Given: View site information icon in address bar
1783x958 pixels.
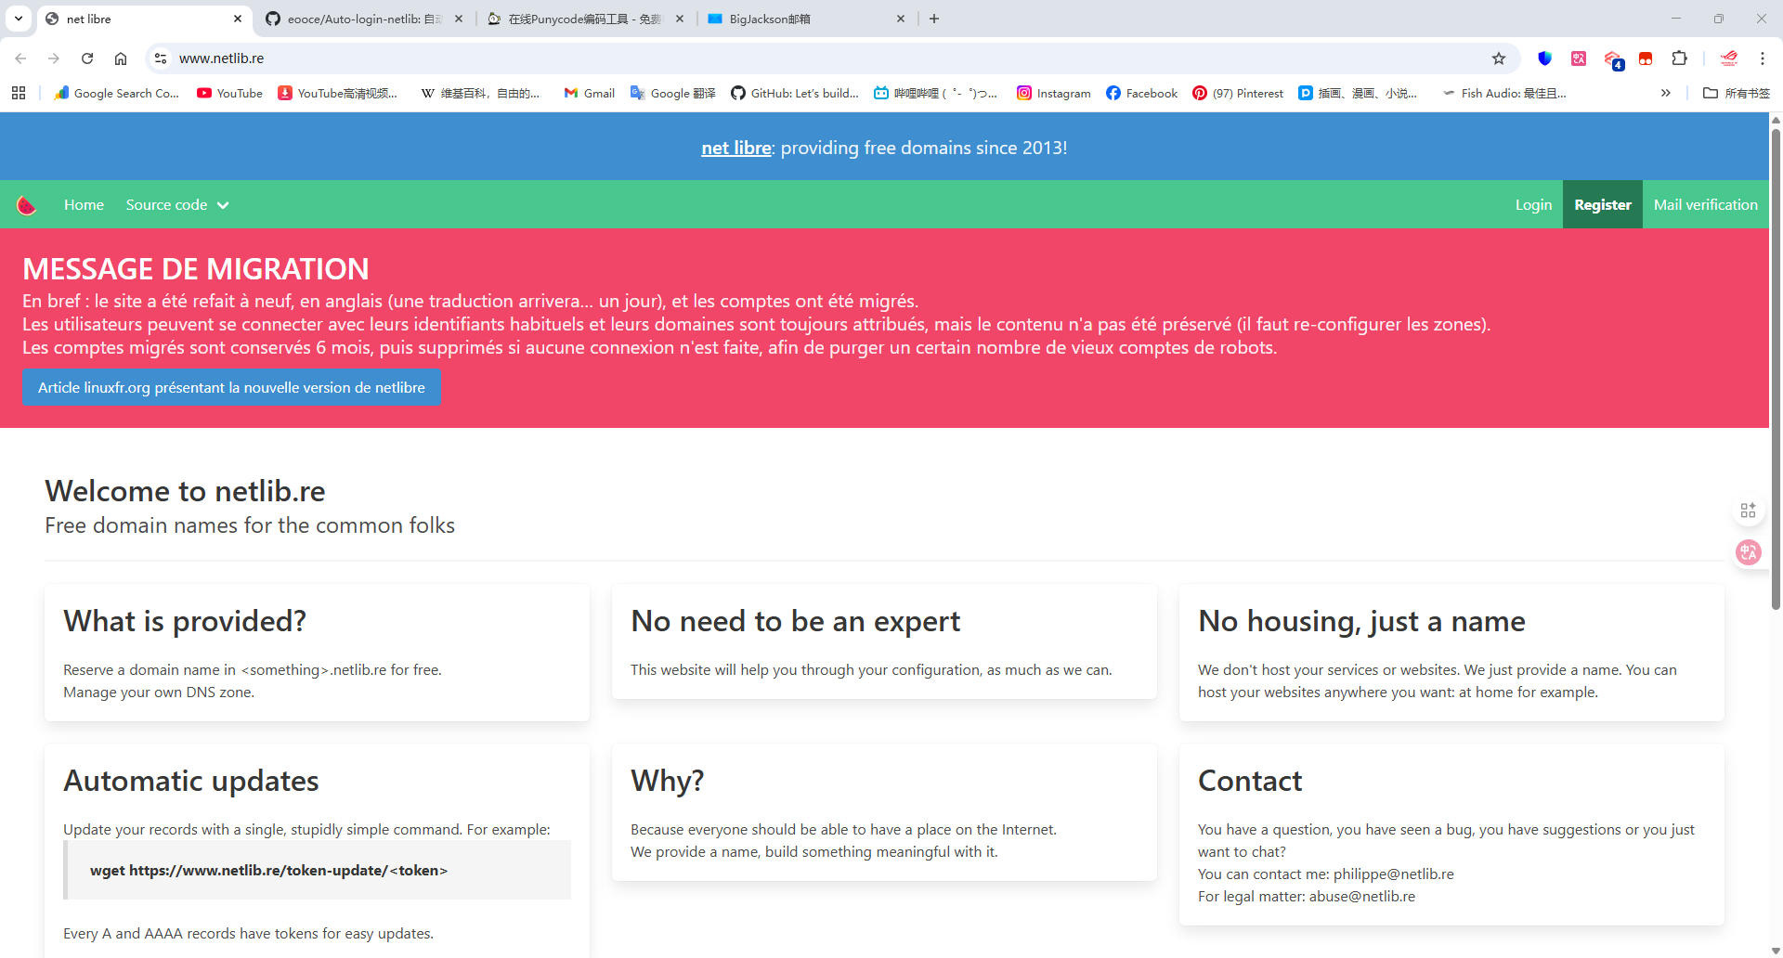Looking at the screenshot, I should point(161,58).
